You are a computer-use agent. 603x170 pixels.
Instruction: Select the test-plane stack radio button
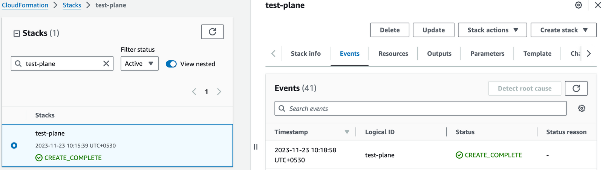(14, 145)
